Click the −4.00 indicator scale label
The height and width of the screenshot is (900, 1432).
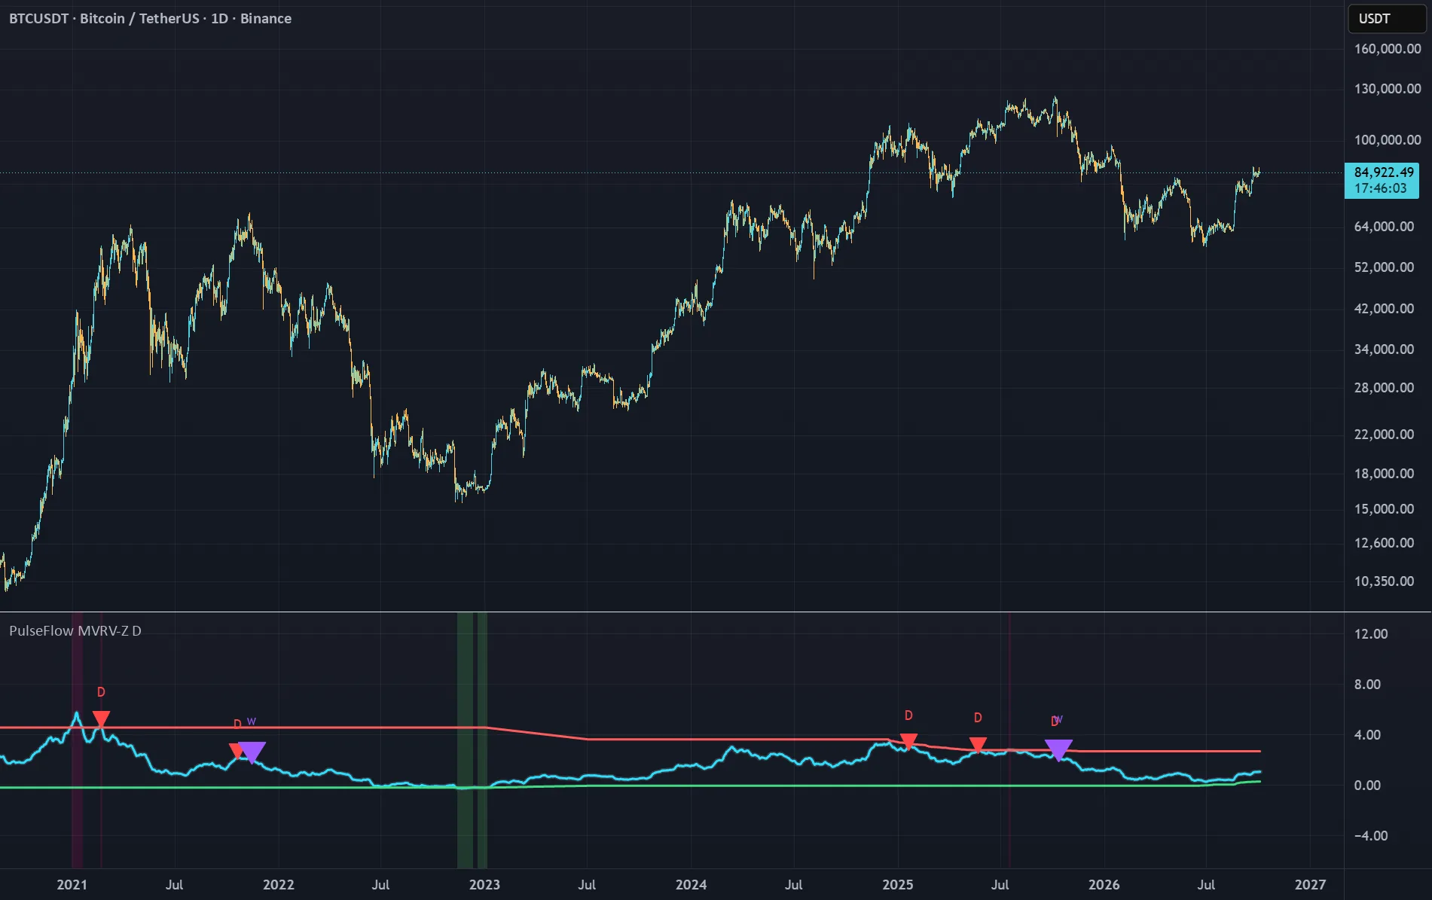(x=1371, y=836)
